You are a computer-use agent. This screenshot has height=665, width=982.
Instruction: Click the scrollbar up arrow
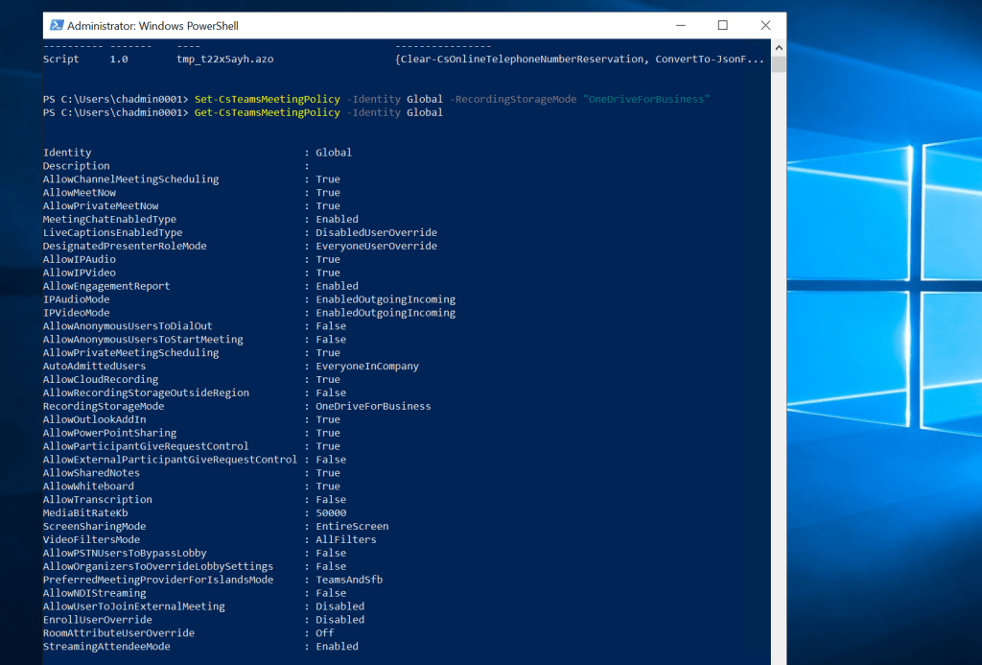tap(778, 46)
